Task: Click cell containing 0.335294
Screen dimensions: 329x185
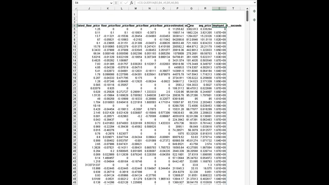Action: [x=205, y=29]
